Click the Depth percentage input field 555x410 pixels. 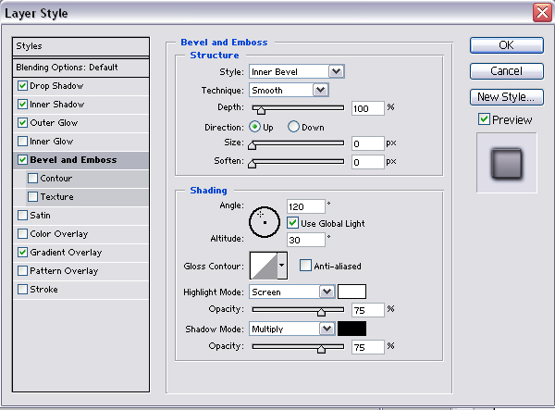[x=366, y=108]
